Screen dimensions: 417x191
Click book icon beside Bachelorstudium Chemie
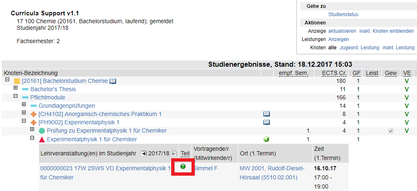[x=113, y=81]
